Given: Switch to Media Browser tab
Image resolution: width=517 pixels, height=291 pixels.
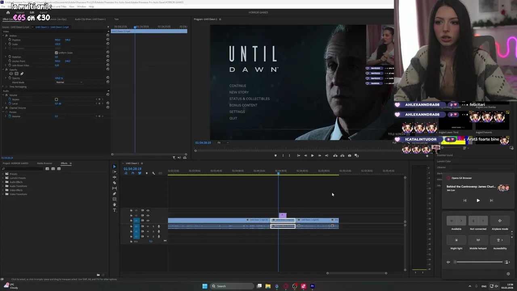Looking at the screenshot, I should (x=44, y=163).
